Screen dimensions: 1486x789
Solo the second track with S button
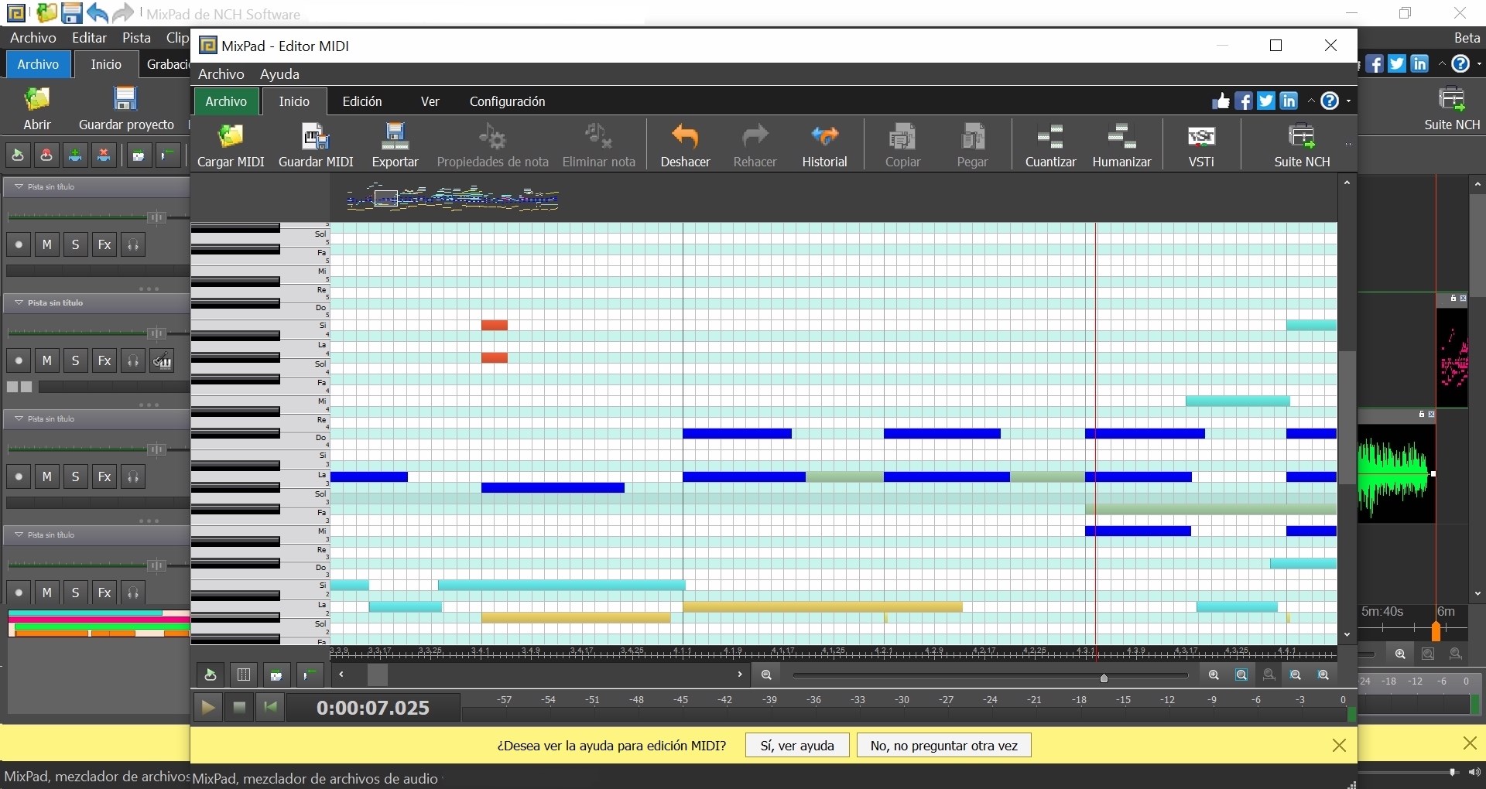75,360
